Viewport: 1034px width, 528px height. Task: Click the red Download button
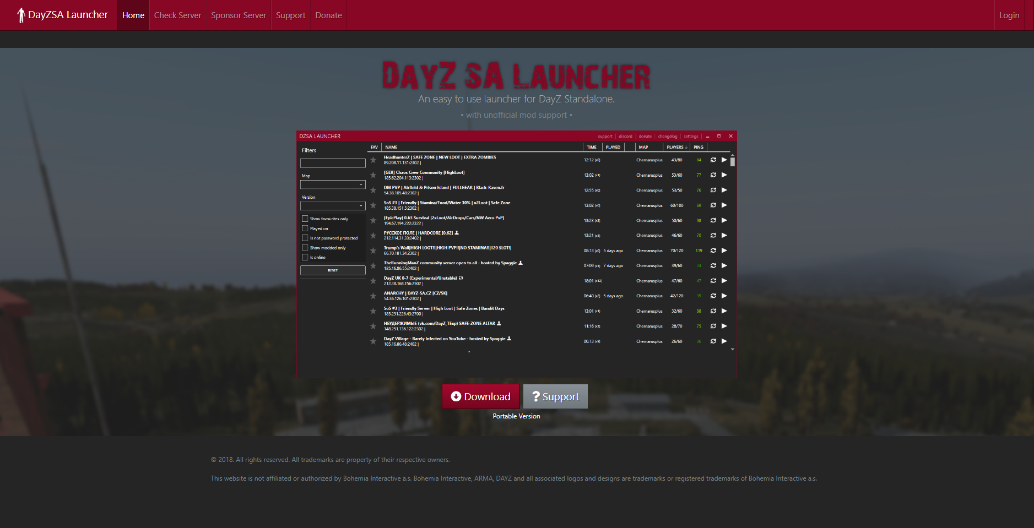(481, 396)
